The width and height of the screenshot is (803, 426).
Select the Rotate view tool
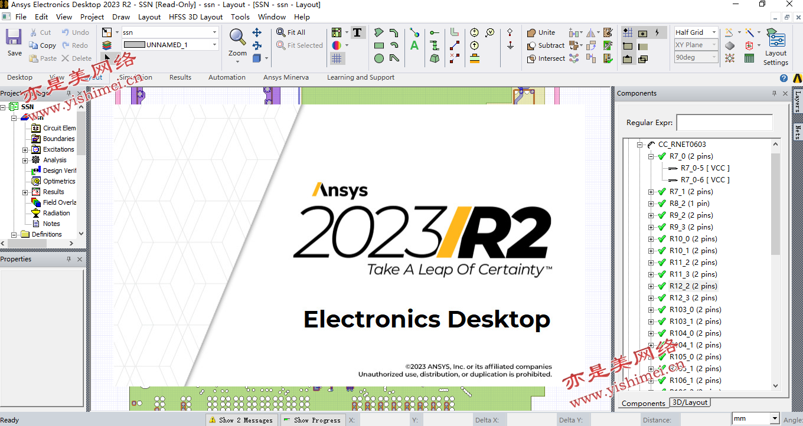pyautogui.click(x=257, y=45)
